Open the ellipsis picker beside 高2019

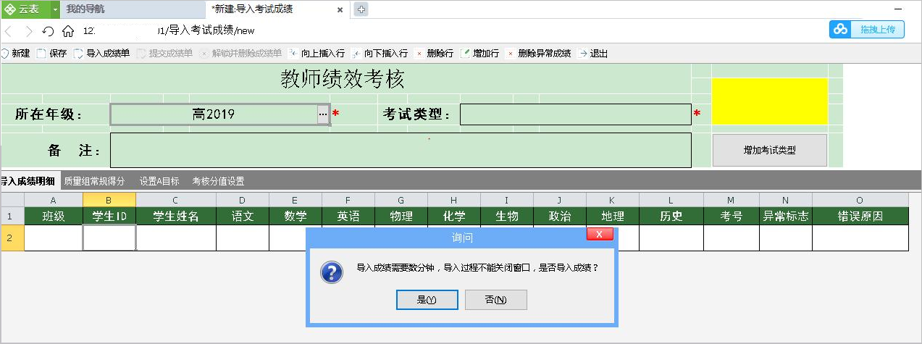pyautogui.click(x=323, y=114)
